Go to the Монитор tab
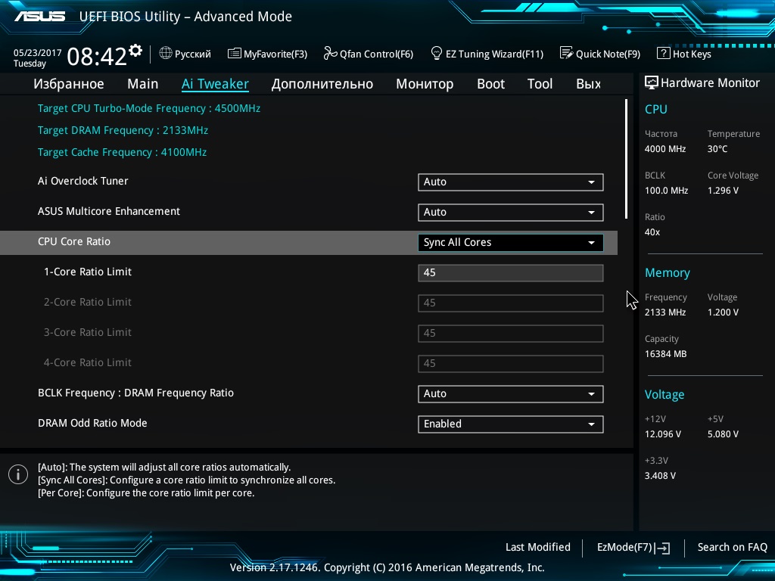 click(x=425, y=84)
